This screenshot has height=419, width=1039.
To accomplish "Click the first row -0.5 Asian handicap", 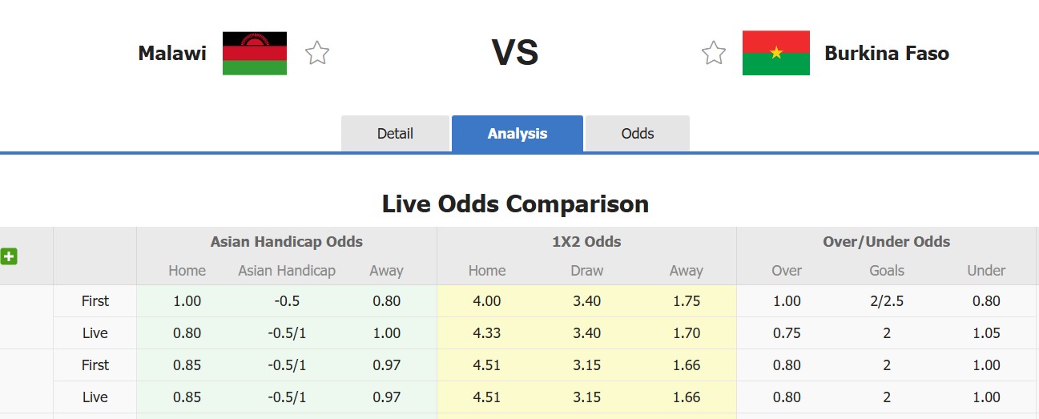I will 286,301.
